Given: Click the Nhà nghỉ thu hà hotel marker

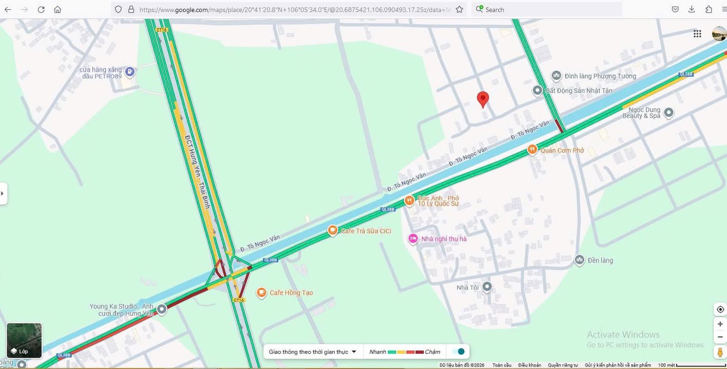Looking at the screenshot, I should pos(413,239).
